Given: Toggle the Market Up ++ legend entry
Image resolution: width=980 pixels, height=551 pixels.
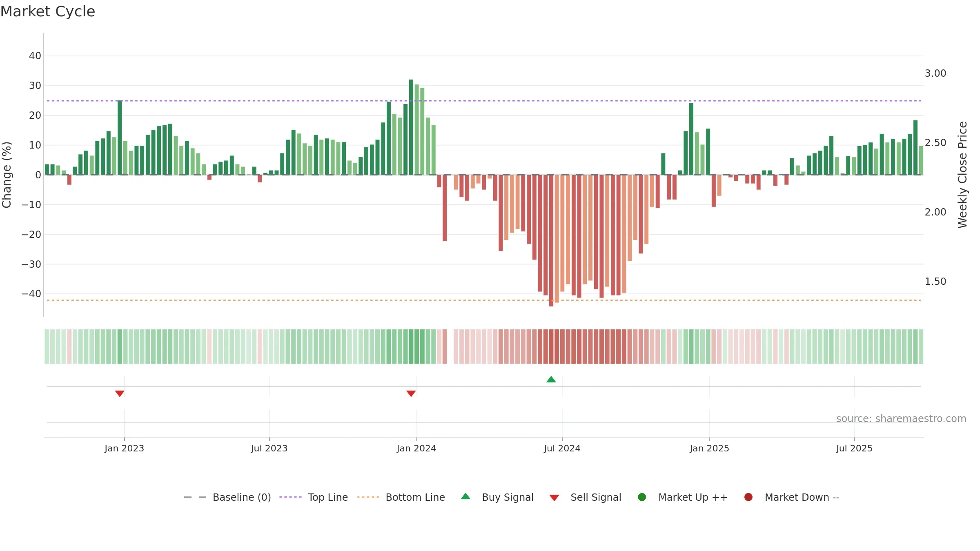Looking at the screenshot, I should tap(682, 497).
